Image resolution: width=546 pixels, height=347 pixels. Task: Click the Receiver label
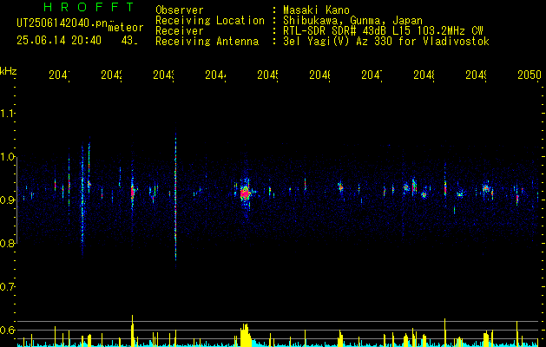pyautogui.click(x=180, y=31)
